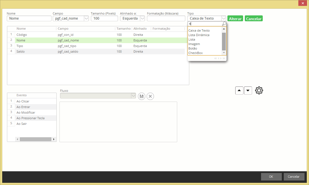Click the OK button at the bottom
Screen dimensions: 309x185
(271, 177)
